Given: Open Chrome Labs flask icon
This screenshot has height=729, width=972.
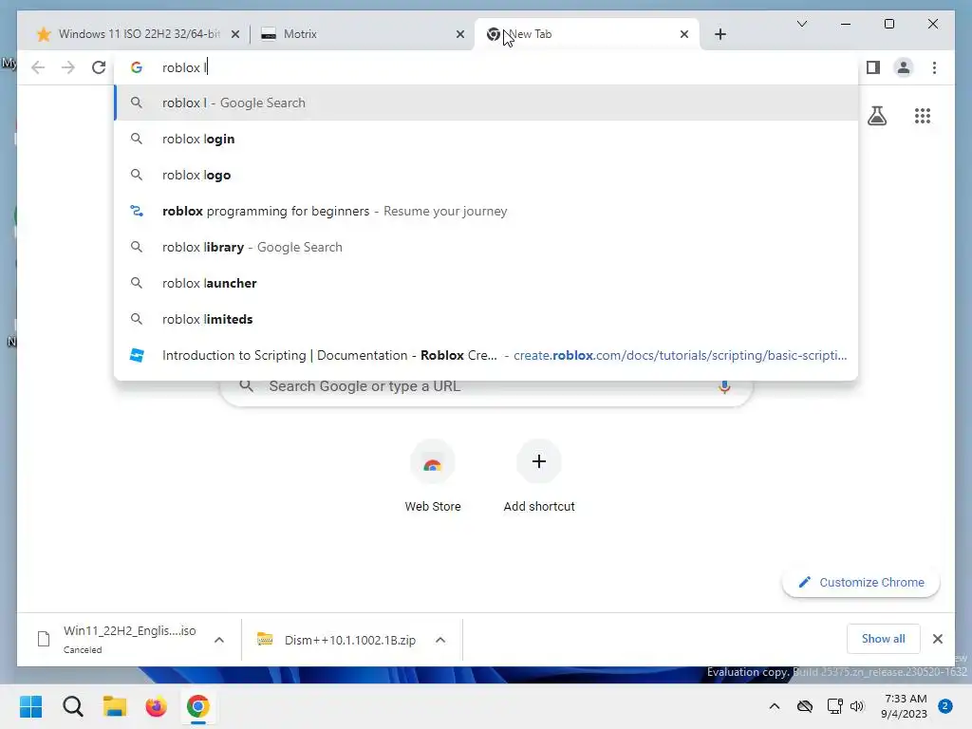Looking at the screenshot, I should [876, 116].
